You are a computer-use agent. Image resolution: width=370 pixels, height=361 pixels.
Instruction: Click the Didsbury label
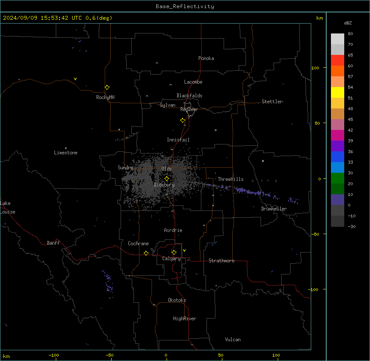point(164,185)
